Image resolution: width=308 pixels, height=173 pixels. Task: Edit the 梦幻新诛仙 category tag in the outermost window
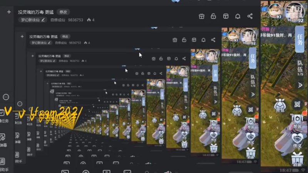click(33, 20)
